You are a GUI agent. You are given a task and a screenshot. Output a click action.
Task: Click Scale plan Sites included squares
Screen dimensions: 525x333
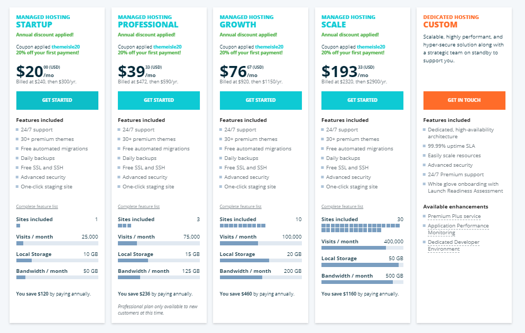[x=360, y=228]
